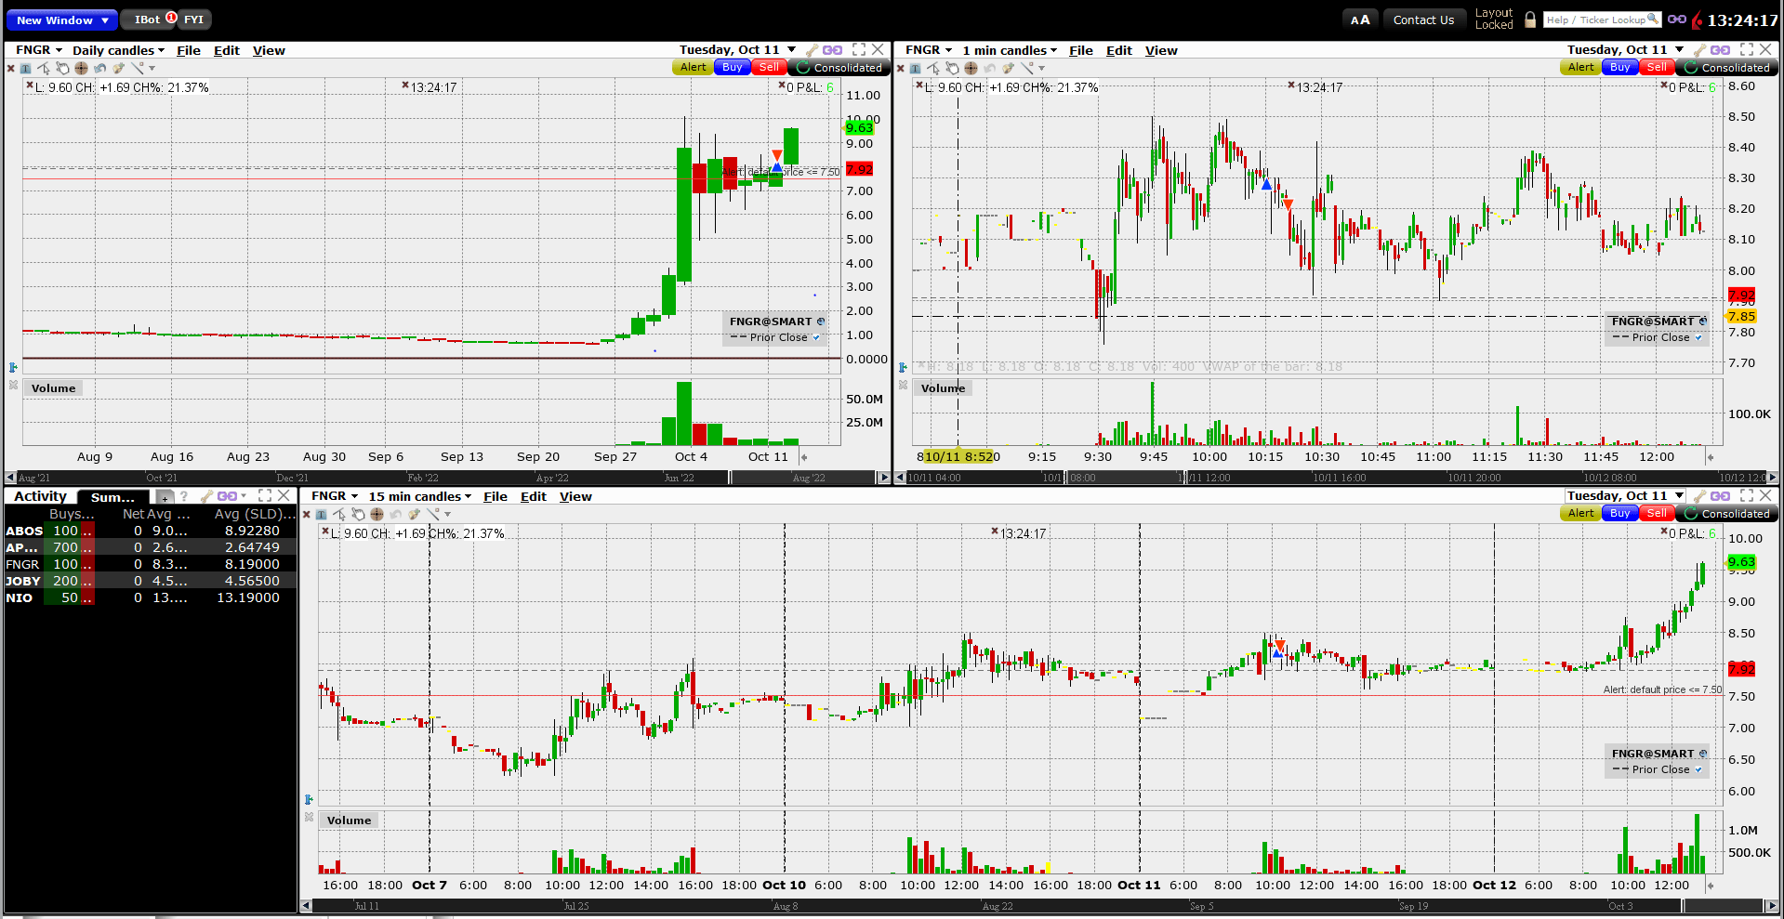Enable the crosshair tool in 1 min chart
The image size is (1784, 919).
tap(971, 69)
